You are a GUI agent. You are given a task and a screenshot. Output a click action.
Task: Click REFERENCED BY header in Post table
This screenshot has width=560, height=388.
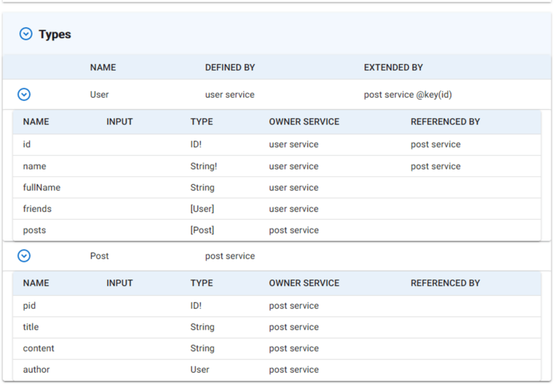445,283
